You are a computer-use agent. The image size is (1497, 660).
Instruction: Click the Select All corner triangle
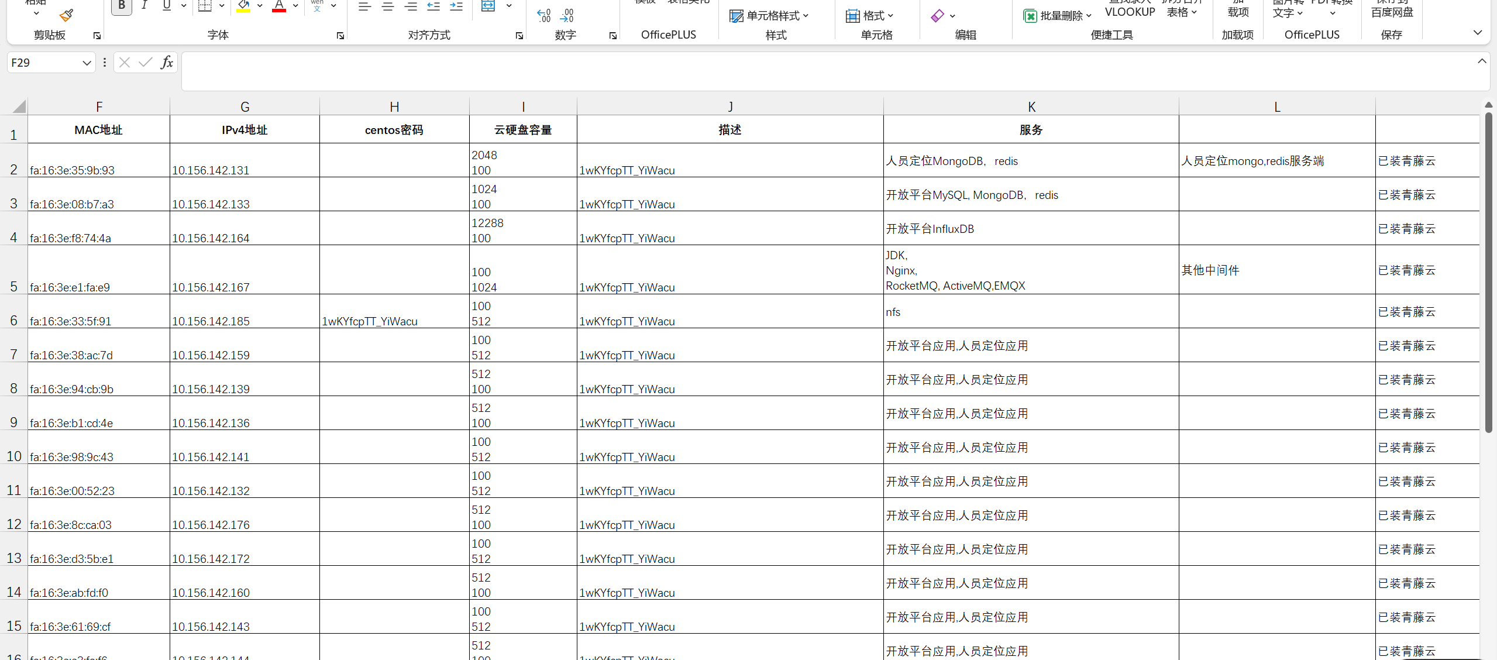19,106
